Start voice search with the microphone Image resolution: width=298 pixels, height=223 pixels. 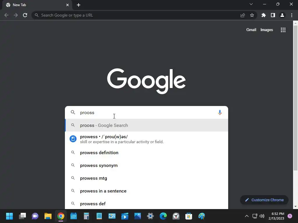pos(220,112)
